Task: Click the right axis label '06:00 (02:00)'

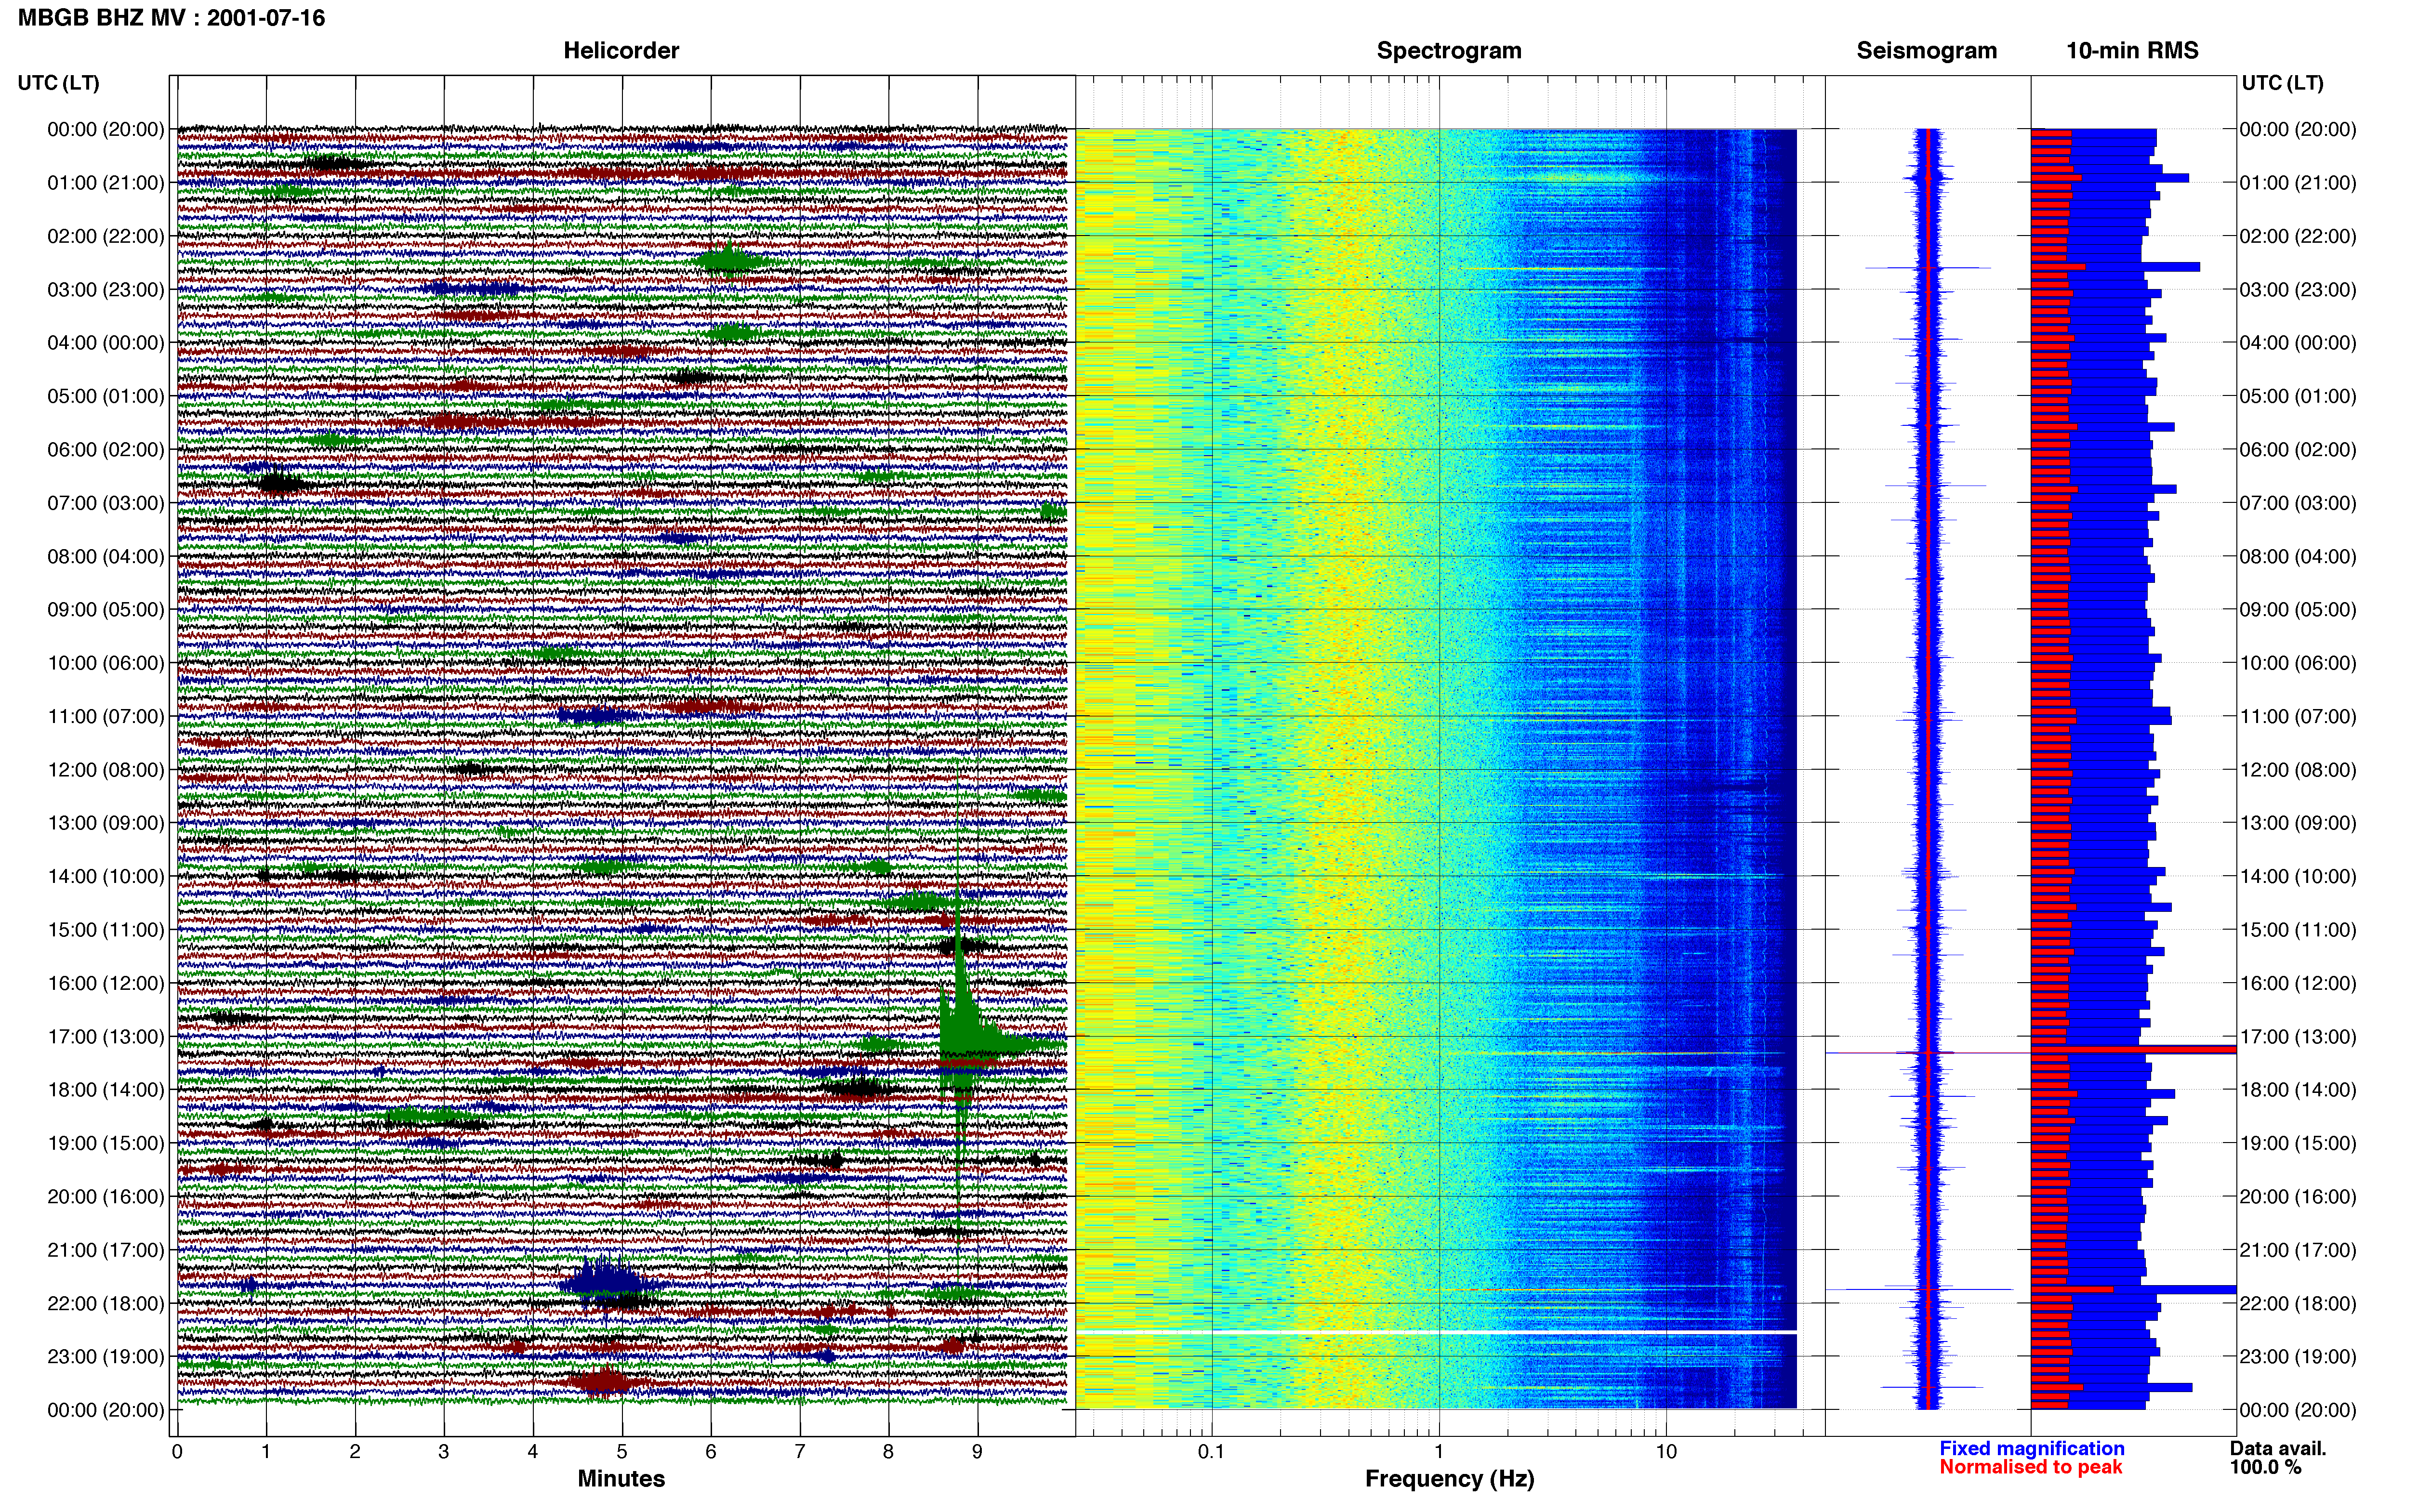Action: [2298, 449]
